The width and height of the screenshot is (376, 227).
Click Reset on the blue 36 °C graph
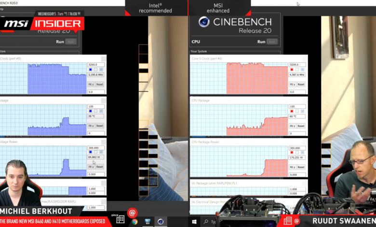click(x=100, y=126)
